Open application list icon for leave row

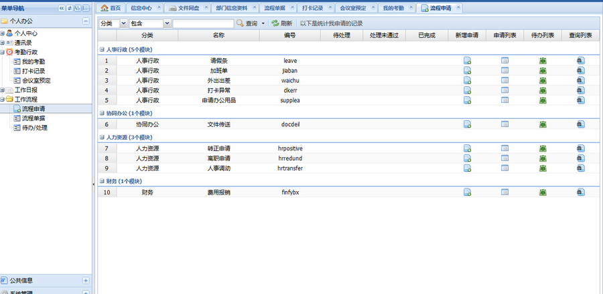coord(505,60)
